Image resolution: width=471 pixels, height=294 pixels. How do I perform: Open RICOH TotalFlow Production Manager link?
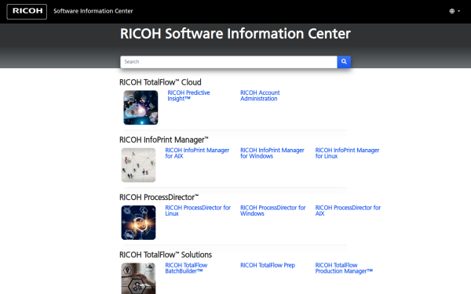tap(344, 268)
